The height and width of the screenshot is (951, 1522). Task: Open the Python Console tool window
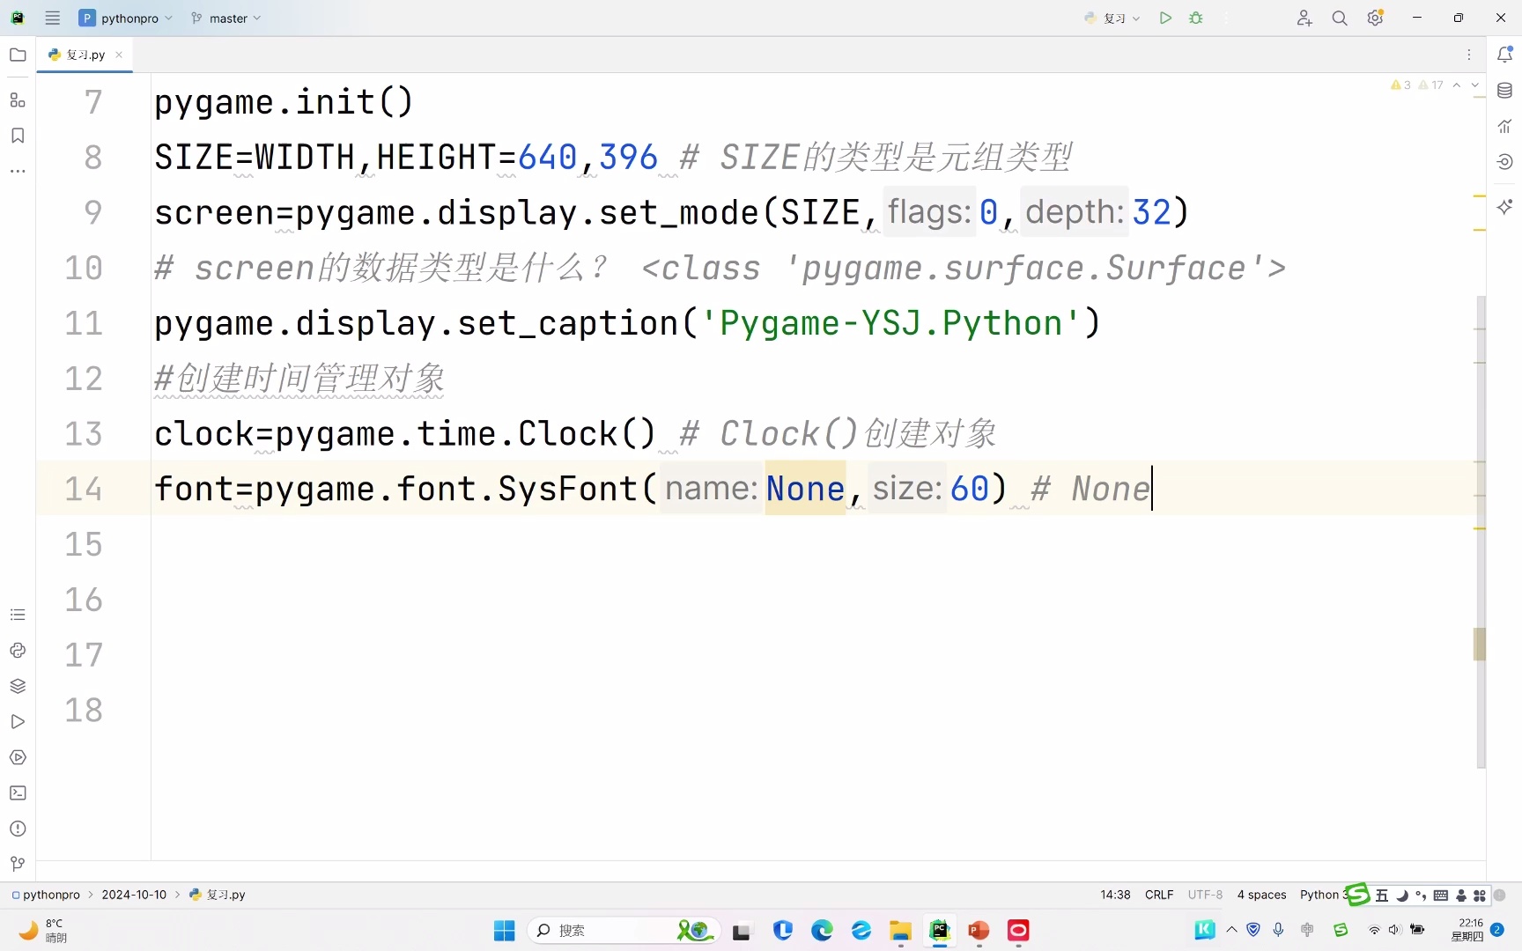(x=18, y=651)
